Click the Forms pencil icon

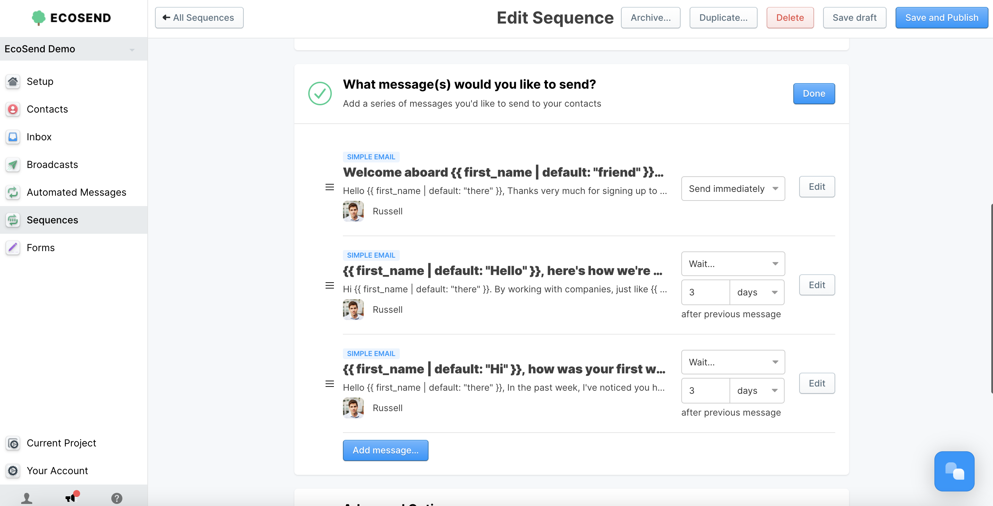tap(13, 248)
